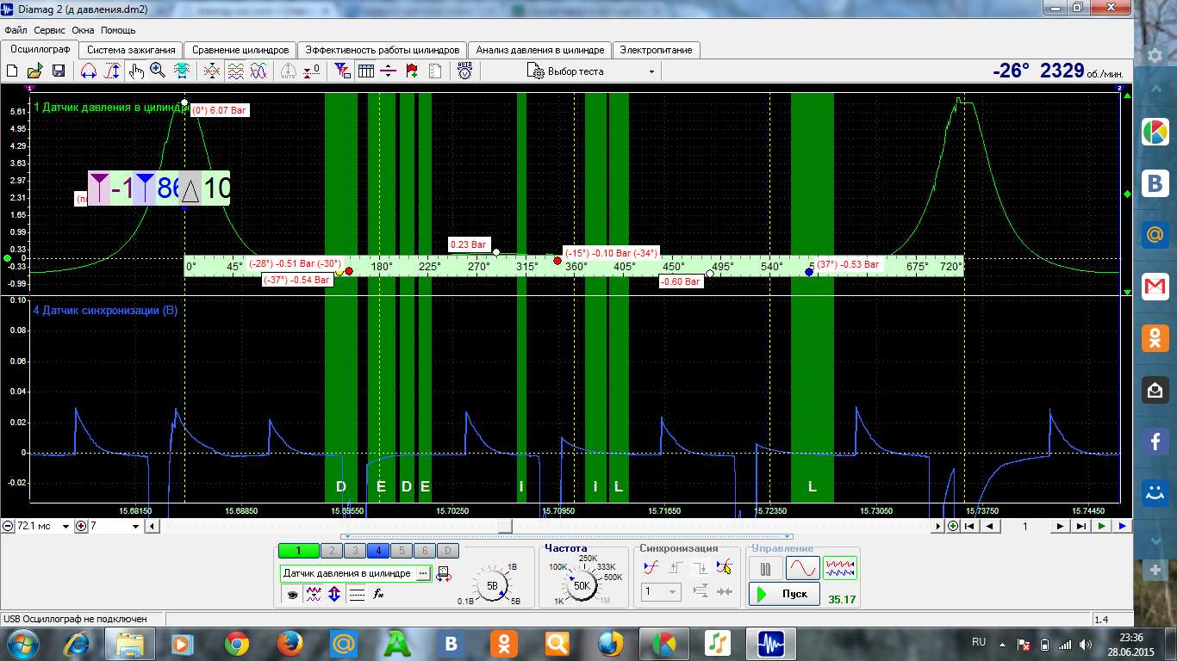The height and width of the screenshot is (661, 1177).
Task: Add a marker with the red flag icon
Action: pos(412,71)
